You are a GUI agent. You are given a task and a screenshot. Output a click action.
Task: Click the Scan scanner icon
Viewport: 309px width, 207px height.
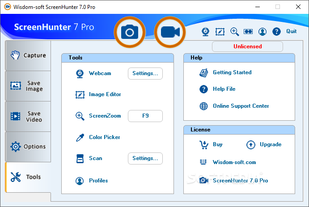coord(80,159)
